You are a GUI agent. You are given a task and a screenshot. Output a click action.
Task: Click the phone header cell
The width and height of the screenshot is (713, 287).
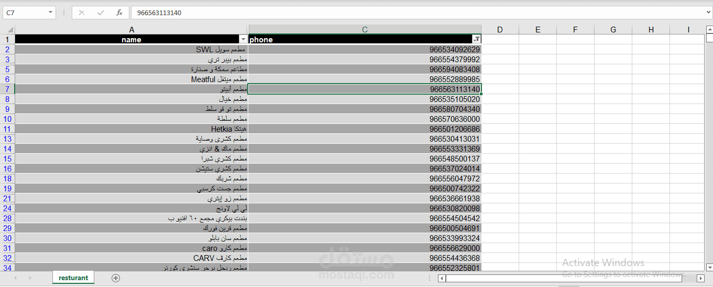pos(365,40)
